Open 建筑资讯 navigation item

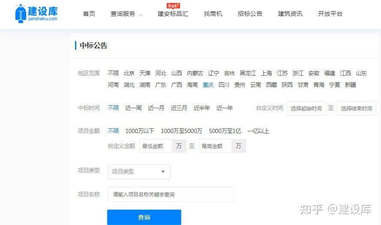coord(290,14)
